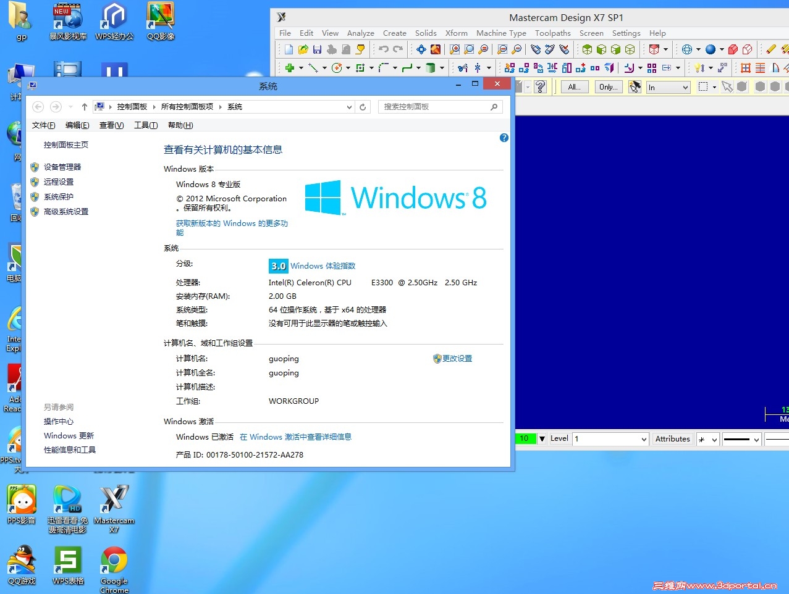Click the up arrow navigation button in 系统 window

point(85,107)
